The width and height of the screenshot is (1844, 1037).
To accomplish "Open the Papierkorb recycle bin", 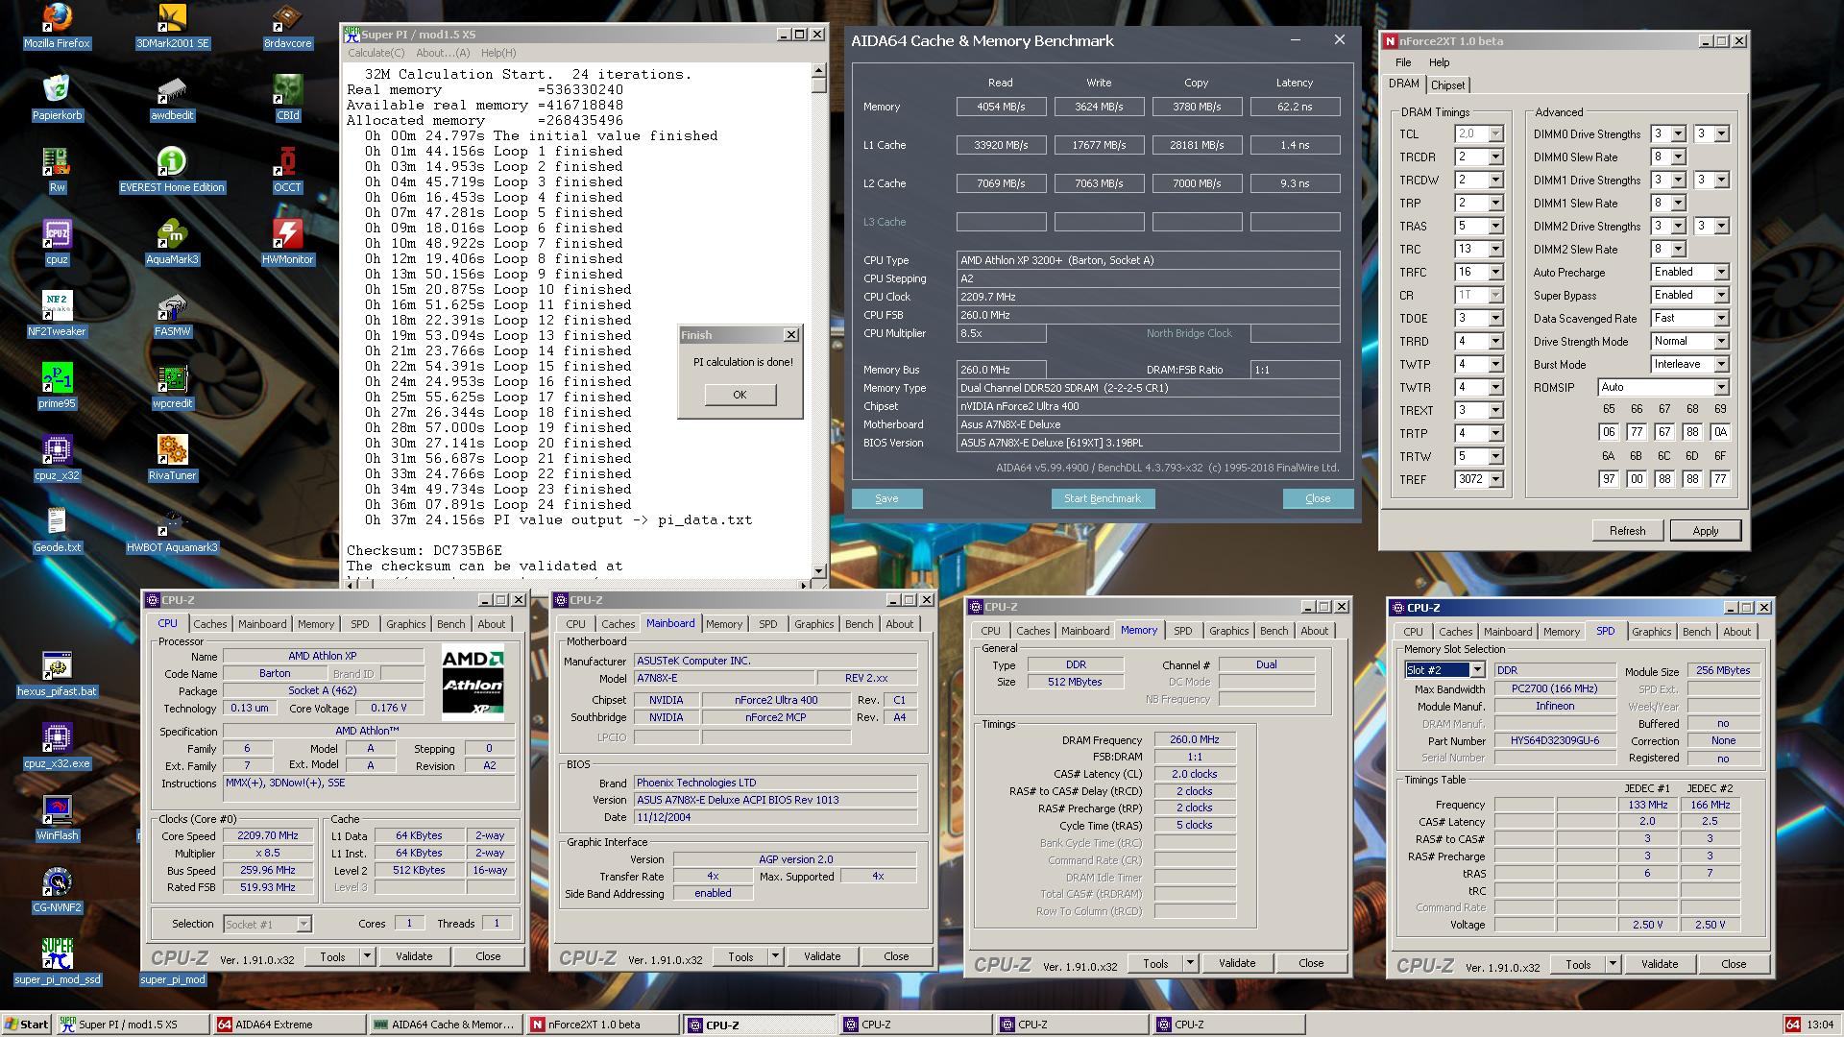I will click(x=57, y=98).
